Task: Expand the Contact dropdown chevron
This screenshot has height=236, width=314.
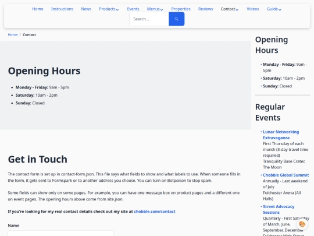Action: pos(237,9)
